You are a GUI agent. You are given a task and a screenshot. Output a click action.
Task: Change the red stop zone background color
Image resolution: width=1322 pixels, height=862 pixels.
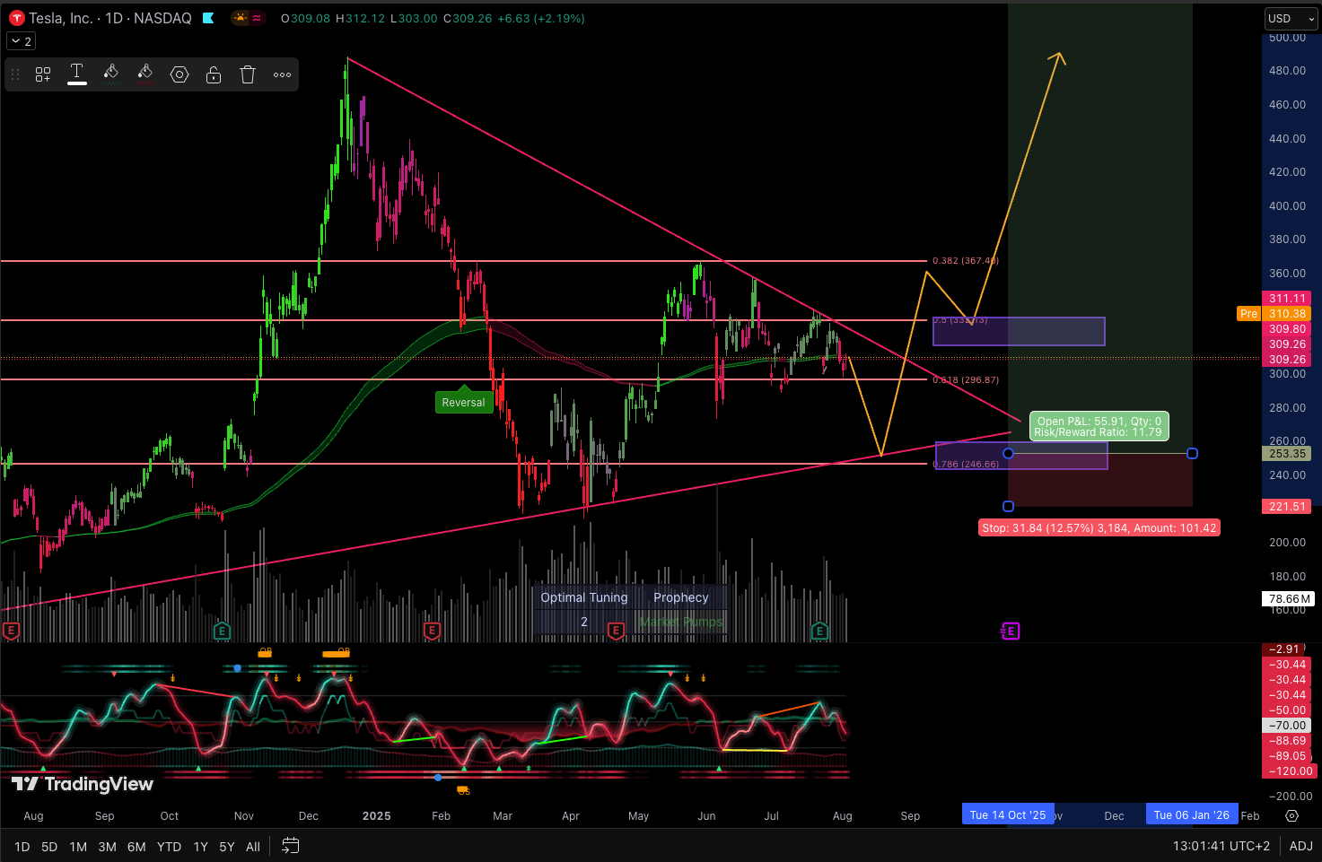(145, 74)
